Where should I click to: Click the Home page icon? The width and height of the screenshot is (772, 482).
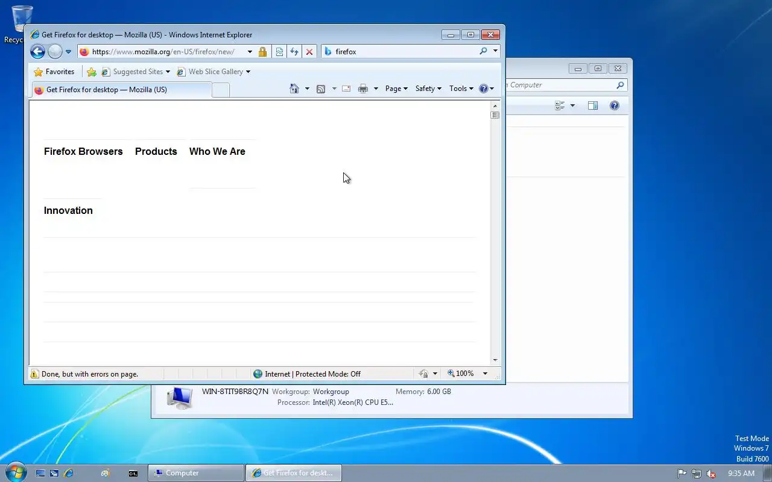click(x=294, y=89)
